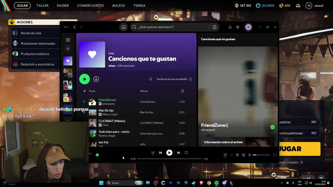
Task: Open Epic Games launcher in taskbar
Action: click(186, 183)
